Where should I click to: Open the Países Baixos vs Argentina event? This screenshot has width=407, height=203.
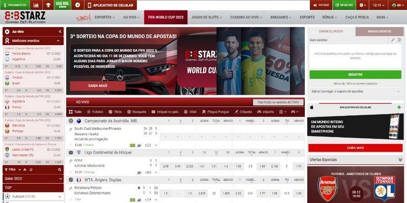pyautogui.click(x=33, y=56)
